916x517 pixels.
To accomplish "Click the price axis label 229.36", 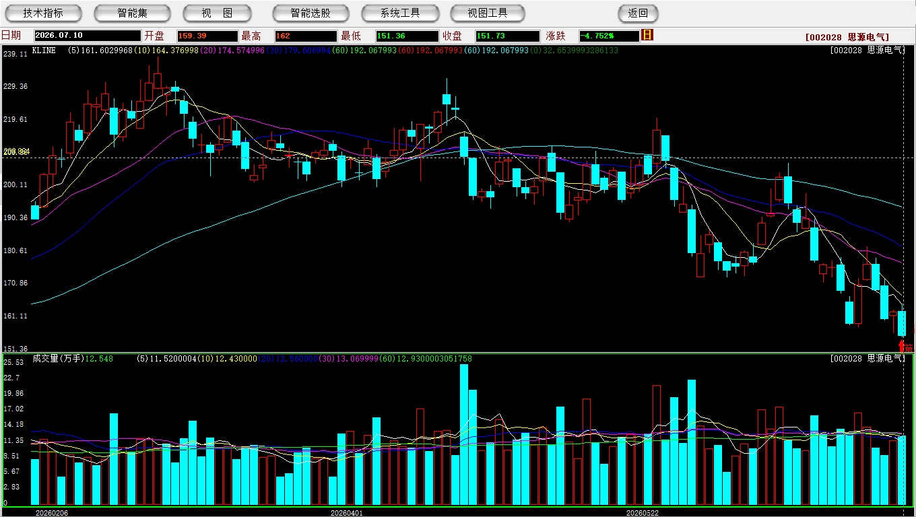I will (x=15, y=87).
